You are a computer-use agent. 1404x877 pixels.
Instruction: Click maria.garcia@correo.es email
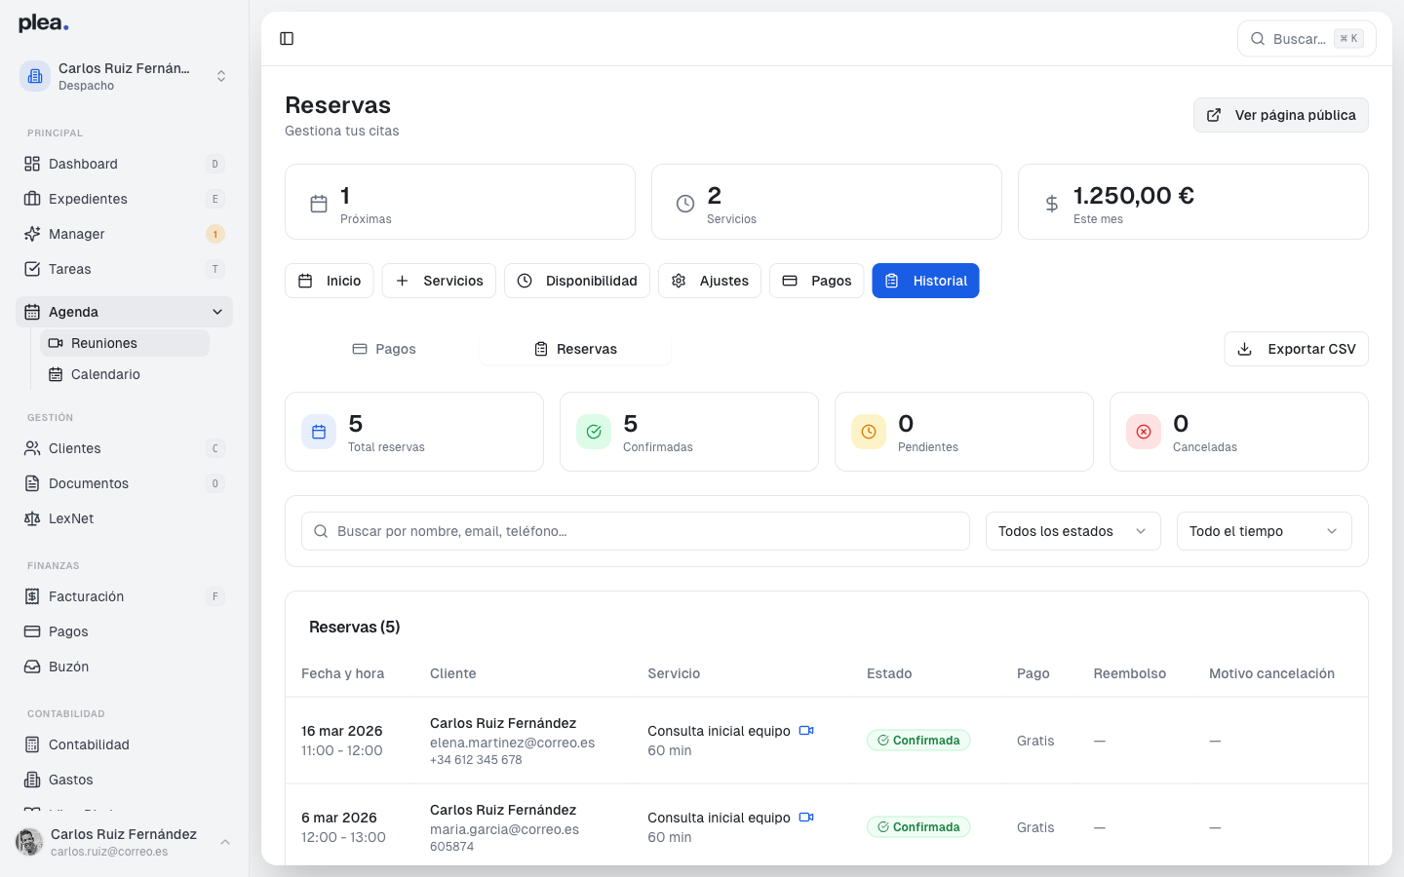(504, 829)
